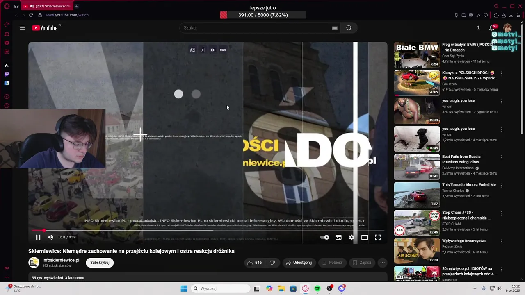Image resolution: width=525 pixels, height=295 pixels.
Task: Open the This Tornado Almost Ended Me thumbnail
Action: pos(417,195)
